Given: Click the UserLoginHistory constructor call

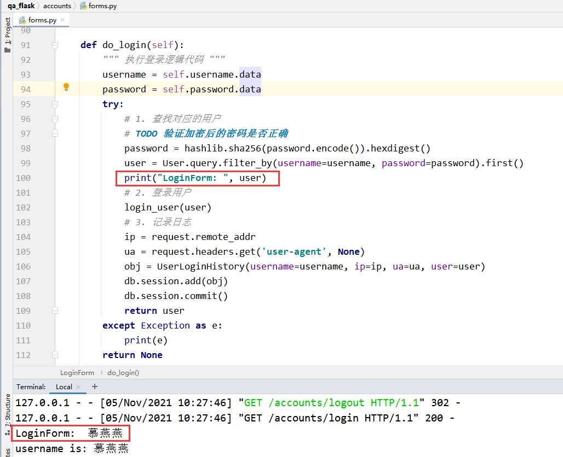Looking at the screenshot, I should [321, 267].
